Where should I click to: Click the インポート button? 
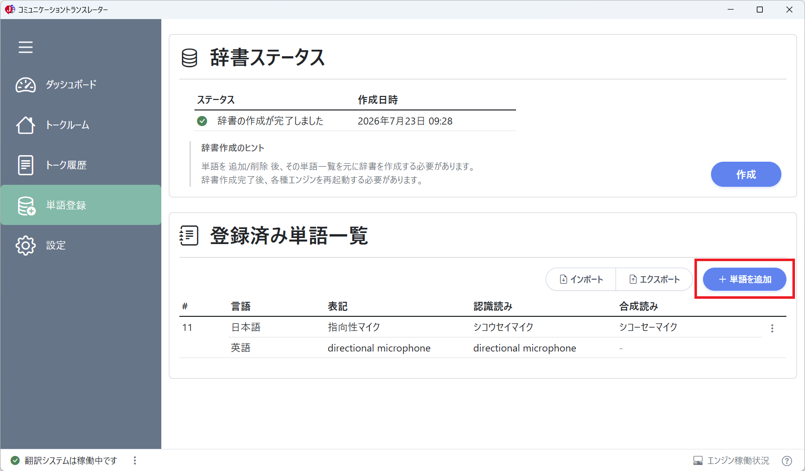coord(581,279)
